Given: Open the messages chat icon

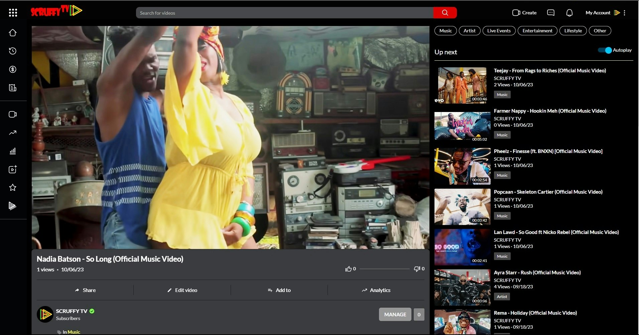Looking at the screenshot, I should click(551, 13).
